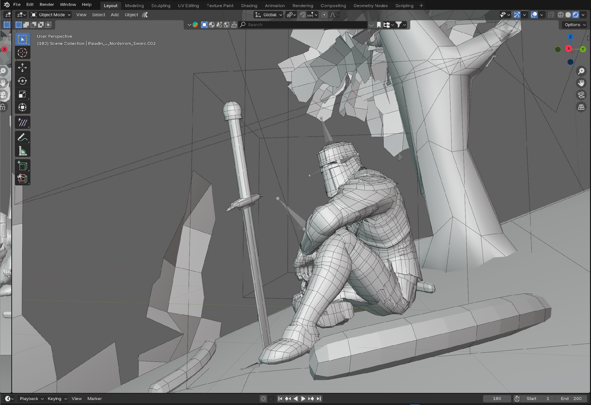Open the Render menu

(47, 4)
